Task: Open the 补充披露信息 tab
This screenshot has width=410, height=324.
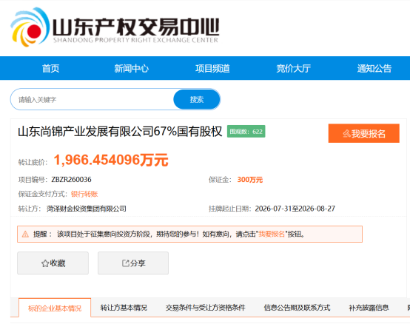Action: [x=369, y=308]
